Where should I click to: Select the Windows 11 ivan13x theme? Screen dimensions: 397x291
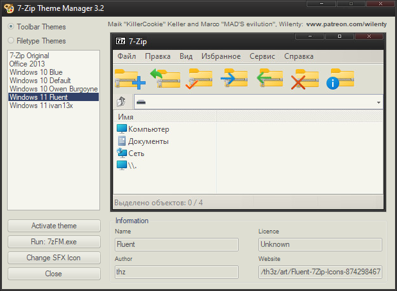tap(53, 106)
